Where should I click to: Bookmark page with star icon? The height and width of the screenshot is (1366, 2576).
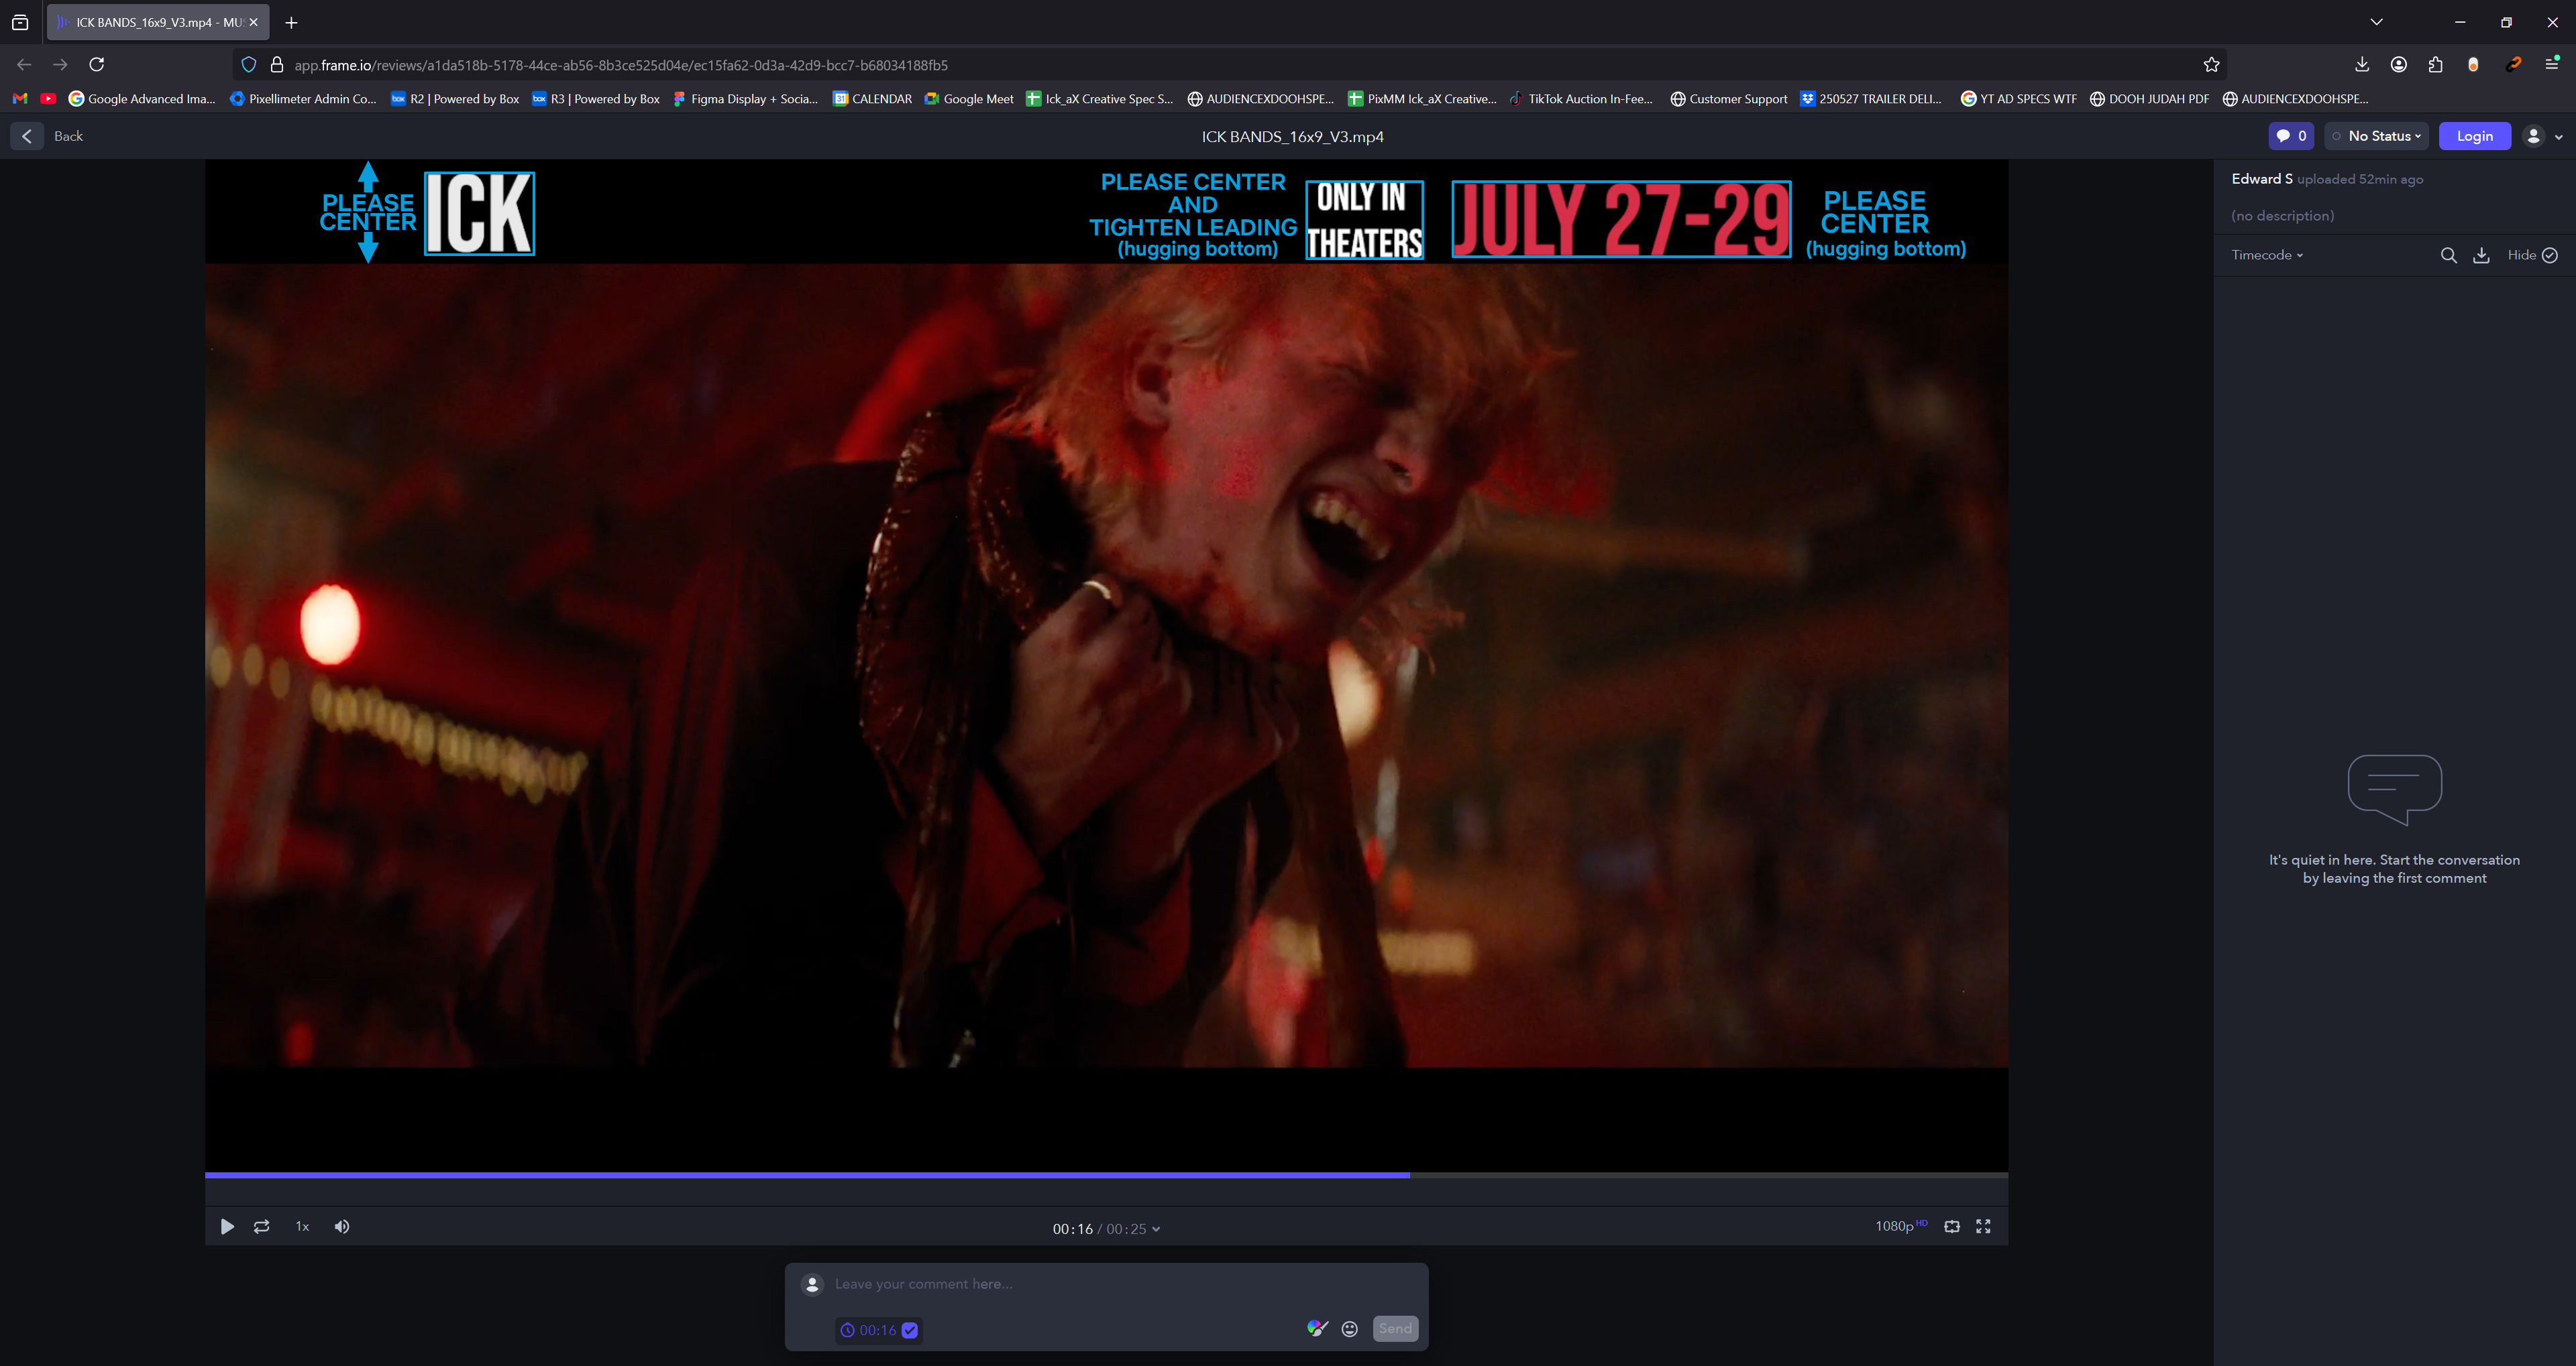[x=2211, y=65]
